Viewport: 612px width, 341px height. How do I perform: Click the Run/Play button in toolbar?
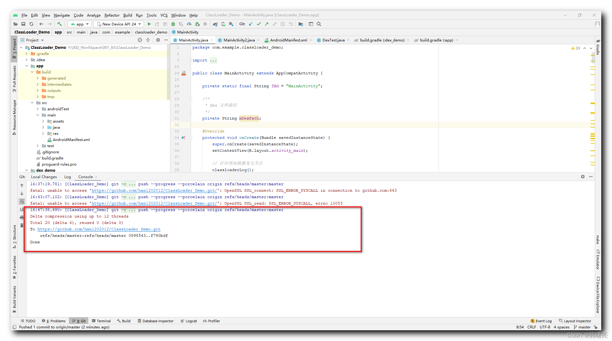coord(150,24)
